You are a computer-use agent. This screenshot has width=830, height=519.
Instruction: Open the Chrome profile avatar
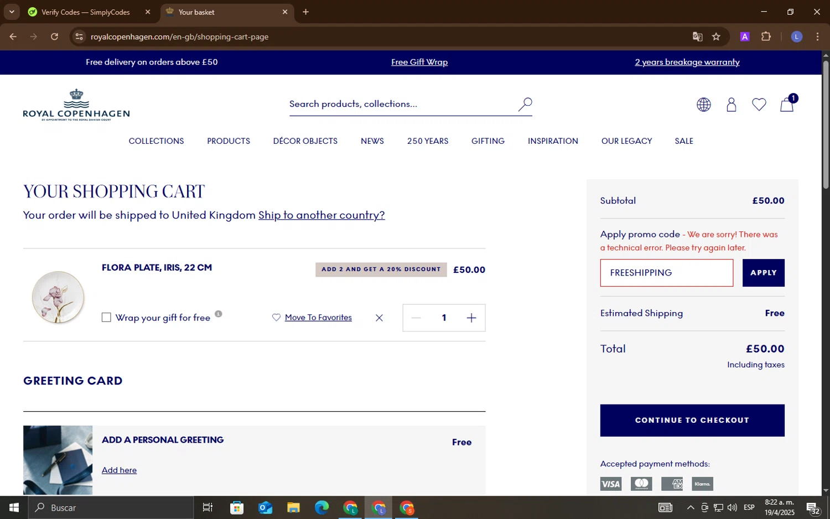coord(796,37)
